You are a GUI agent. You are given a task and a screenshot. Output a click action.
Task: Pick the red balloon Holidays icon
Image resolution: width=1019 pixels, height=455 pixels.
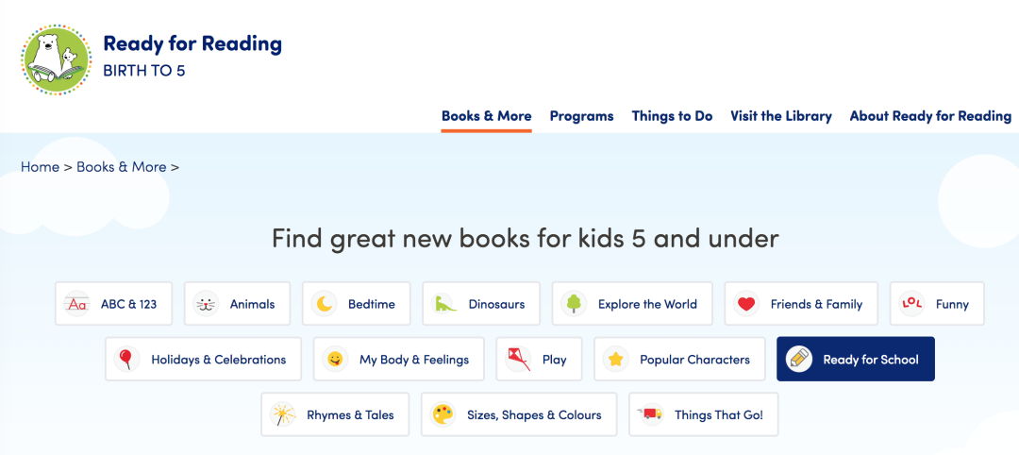tap(127, 359)
